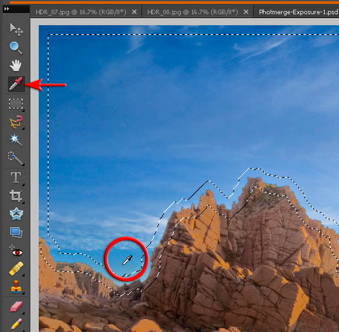The width and height of the screenshot is (339, 332).
Task: Select the Quick Selection tool
Action: point(15,158)
